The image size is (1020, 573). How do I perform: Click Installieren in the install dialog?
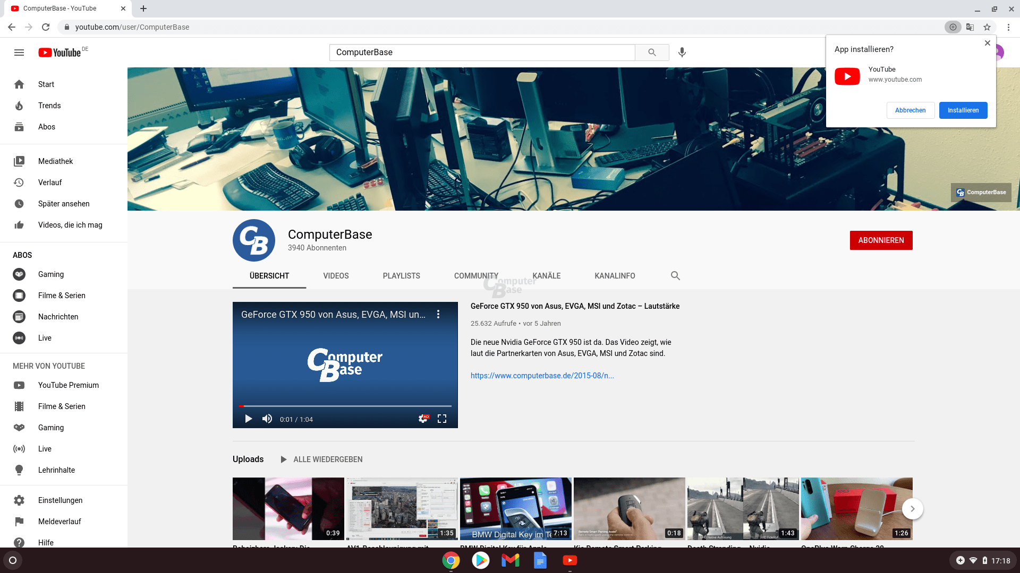[963, 110]
